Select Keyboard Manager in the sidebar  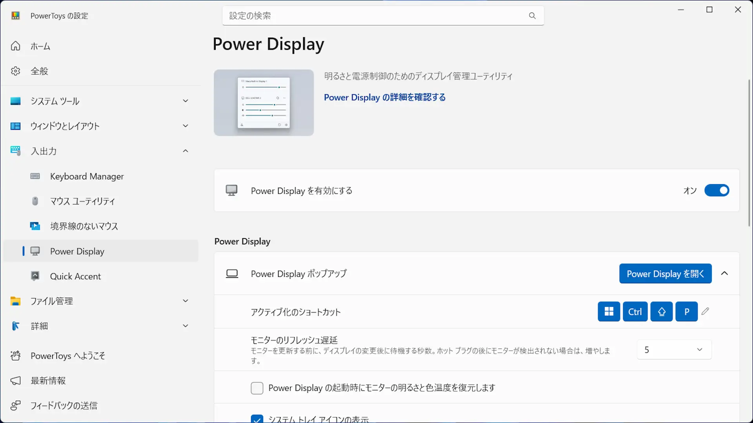[x=101, y=176]
